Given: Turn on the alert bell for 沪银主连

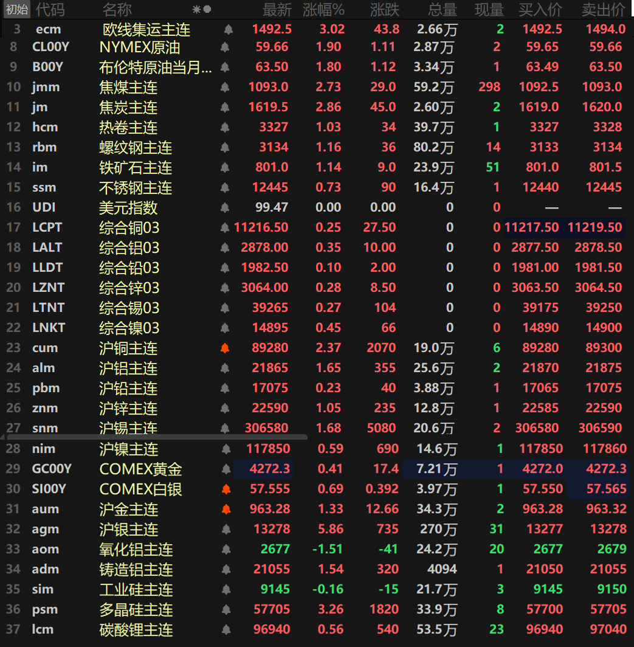Looking at the screenshot, I should click(x=226, y=529).
